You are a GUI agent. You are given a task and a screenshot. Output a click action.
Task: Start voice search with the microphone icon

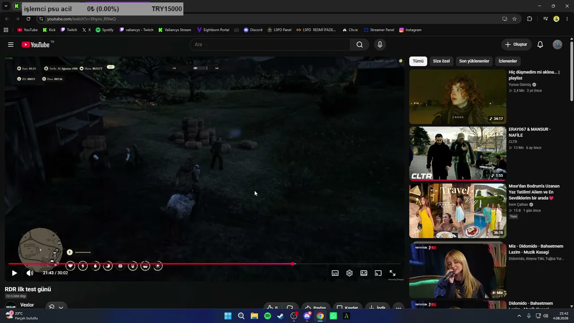(x=380, y=44)
